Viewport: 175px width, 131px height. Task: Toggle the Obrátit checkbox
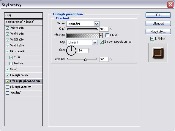pos(107,35)
